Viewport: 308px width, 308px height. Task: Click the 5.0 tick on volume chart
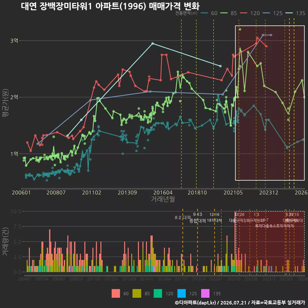(x=17, y=242)
